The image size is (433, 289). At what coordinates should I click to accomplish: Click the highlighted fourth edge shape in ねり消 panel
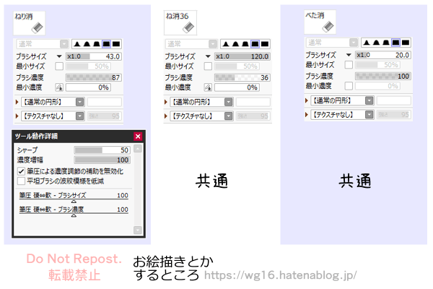tap(106, 44)
